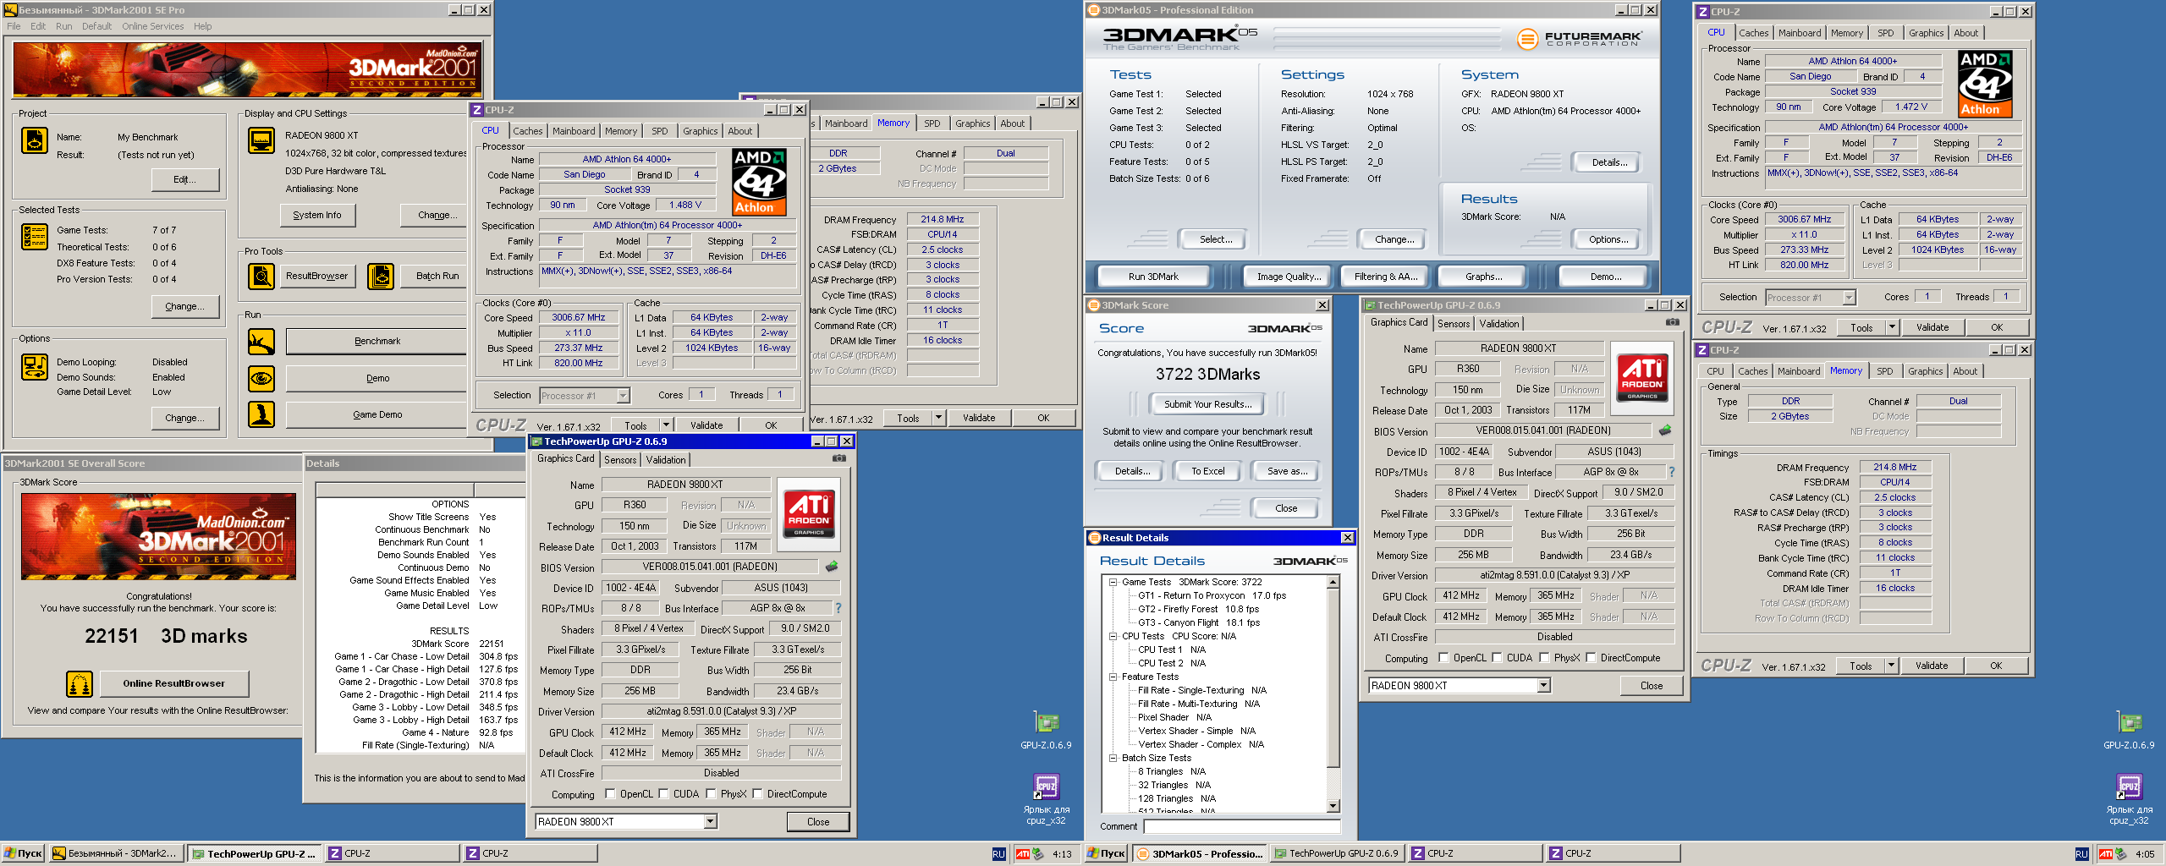Collapse the Game Tests tree node
This screenshot has width=2166, height=866.
[x=1113, y=582]
